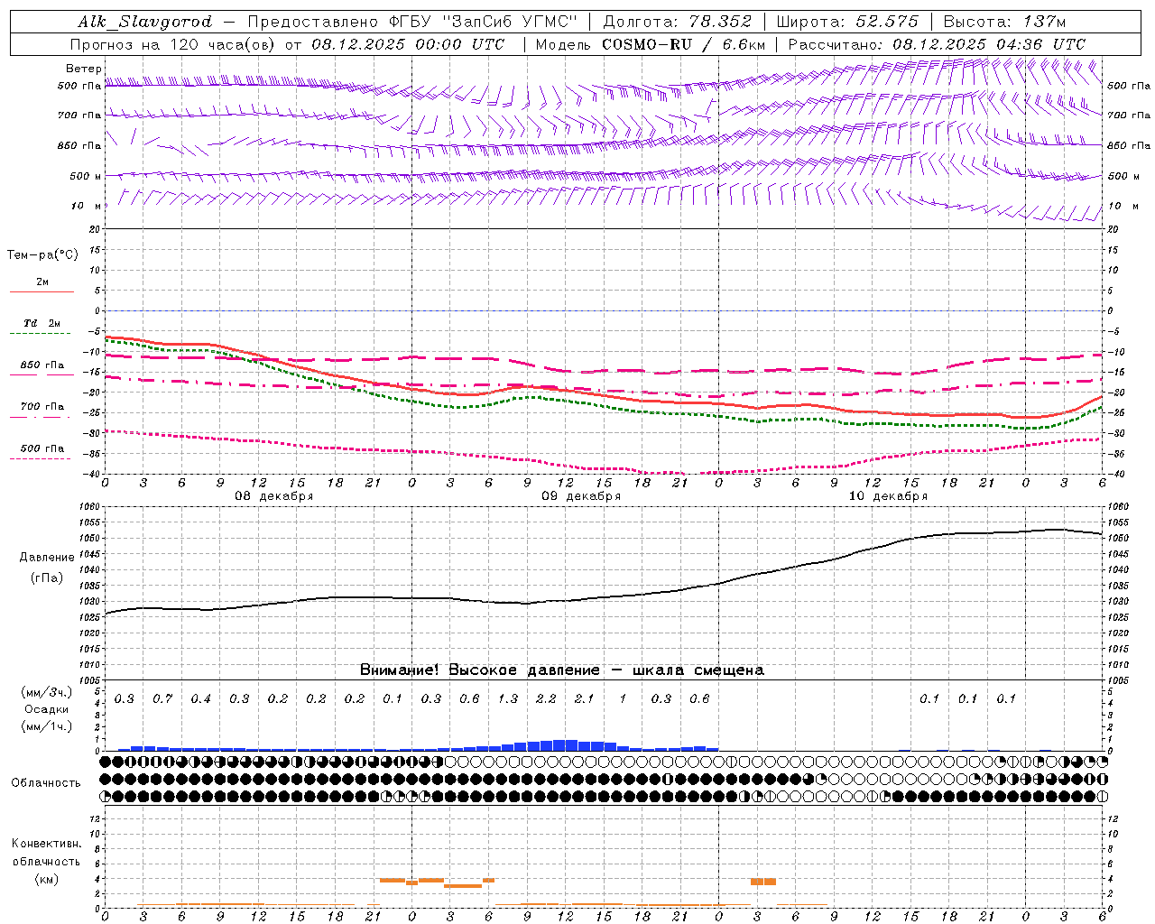Image resolution: width=1155 pixels, height=924 pixels.
Task: Select the text Предоставлено ФГБУ "ЗапСиб УГМС"
Action: pyautogui.click(x=411, y=22)
